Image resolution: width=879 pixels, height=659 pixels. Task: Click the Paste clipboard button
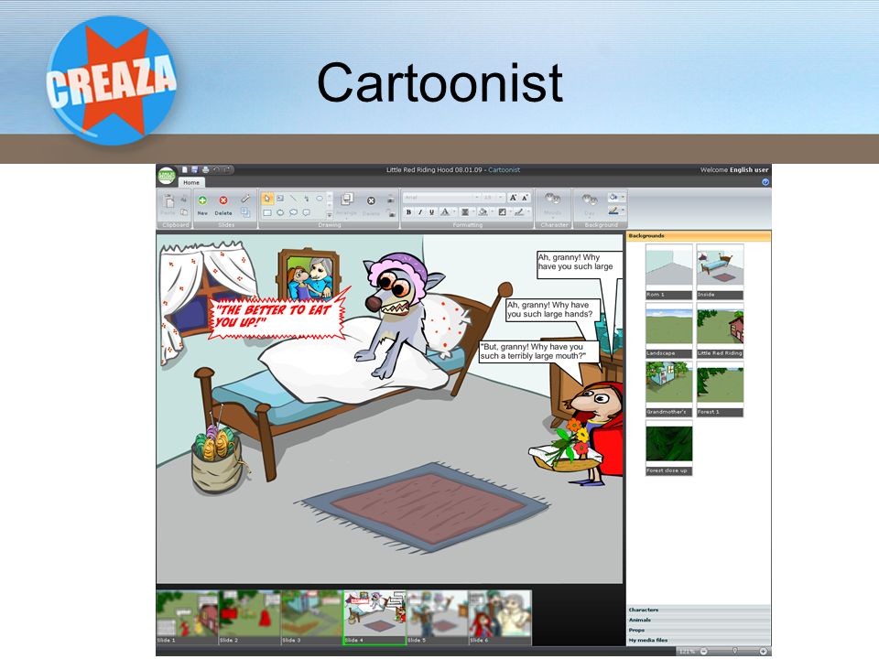tap(168, 204)
